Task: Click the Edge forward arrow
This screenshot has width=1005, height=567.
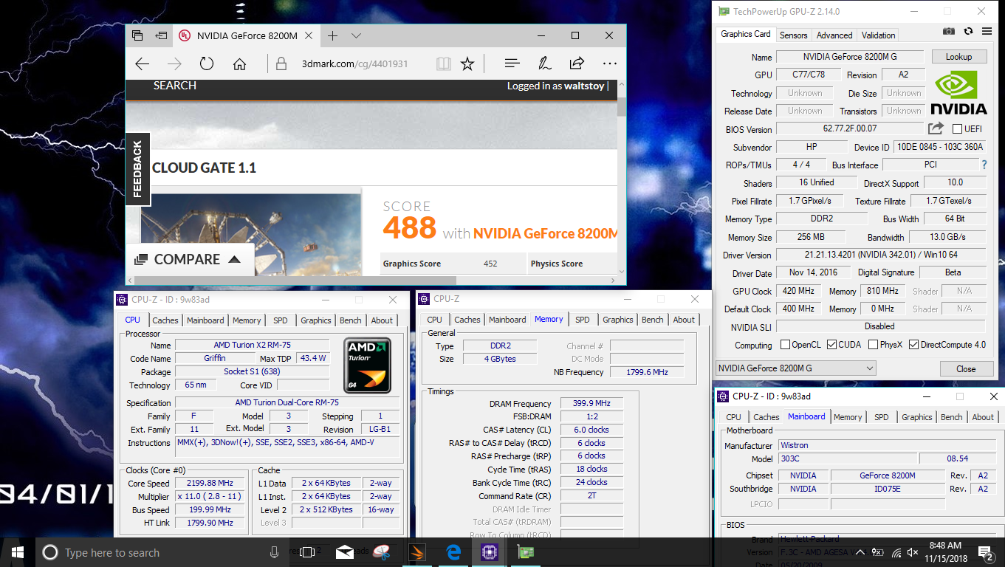Action: (174, 64)
